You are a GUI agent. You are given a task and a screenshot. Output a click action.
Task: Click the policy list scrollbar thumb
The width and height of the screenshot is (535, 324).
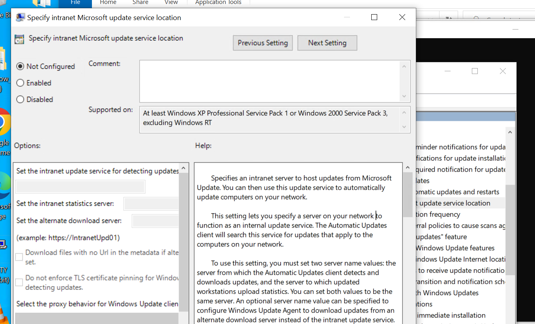(510, 230)
